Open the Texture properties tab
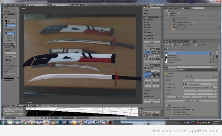The height and width of the screenshot is (136, 222). (x=191, y=41)
